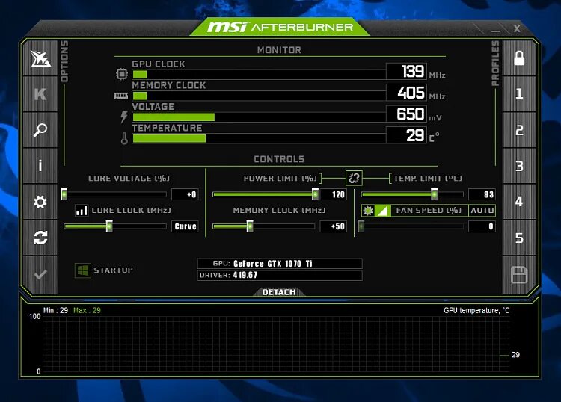Toggle the profile lock padlock icon

(x=519, y=58)
